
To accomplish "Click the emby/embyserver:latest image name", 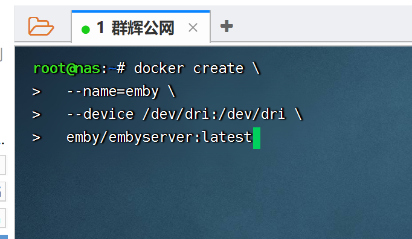I will [x=159, y=138].
